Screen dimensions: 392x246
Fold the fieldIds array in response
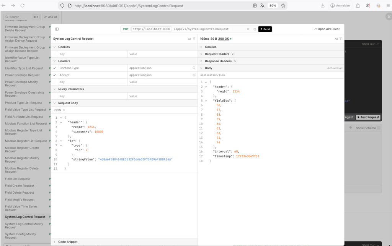pos(206,100)
